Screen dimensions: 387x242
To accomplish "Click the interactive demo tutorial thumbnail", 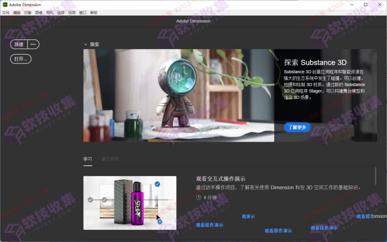I will pos(130,203).
